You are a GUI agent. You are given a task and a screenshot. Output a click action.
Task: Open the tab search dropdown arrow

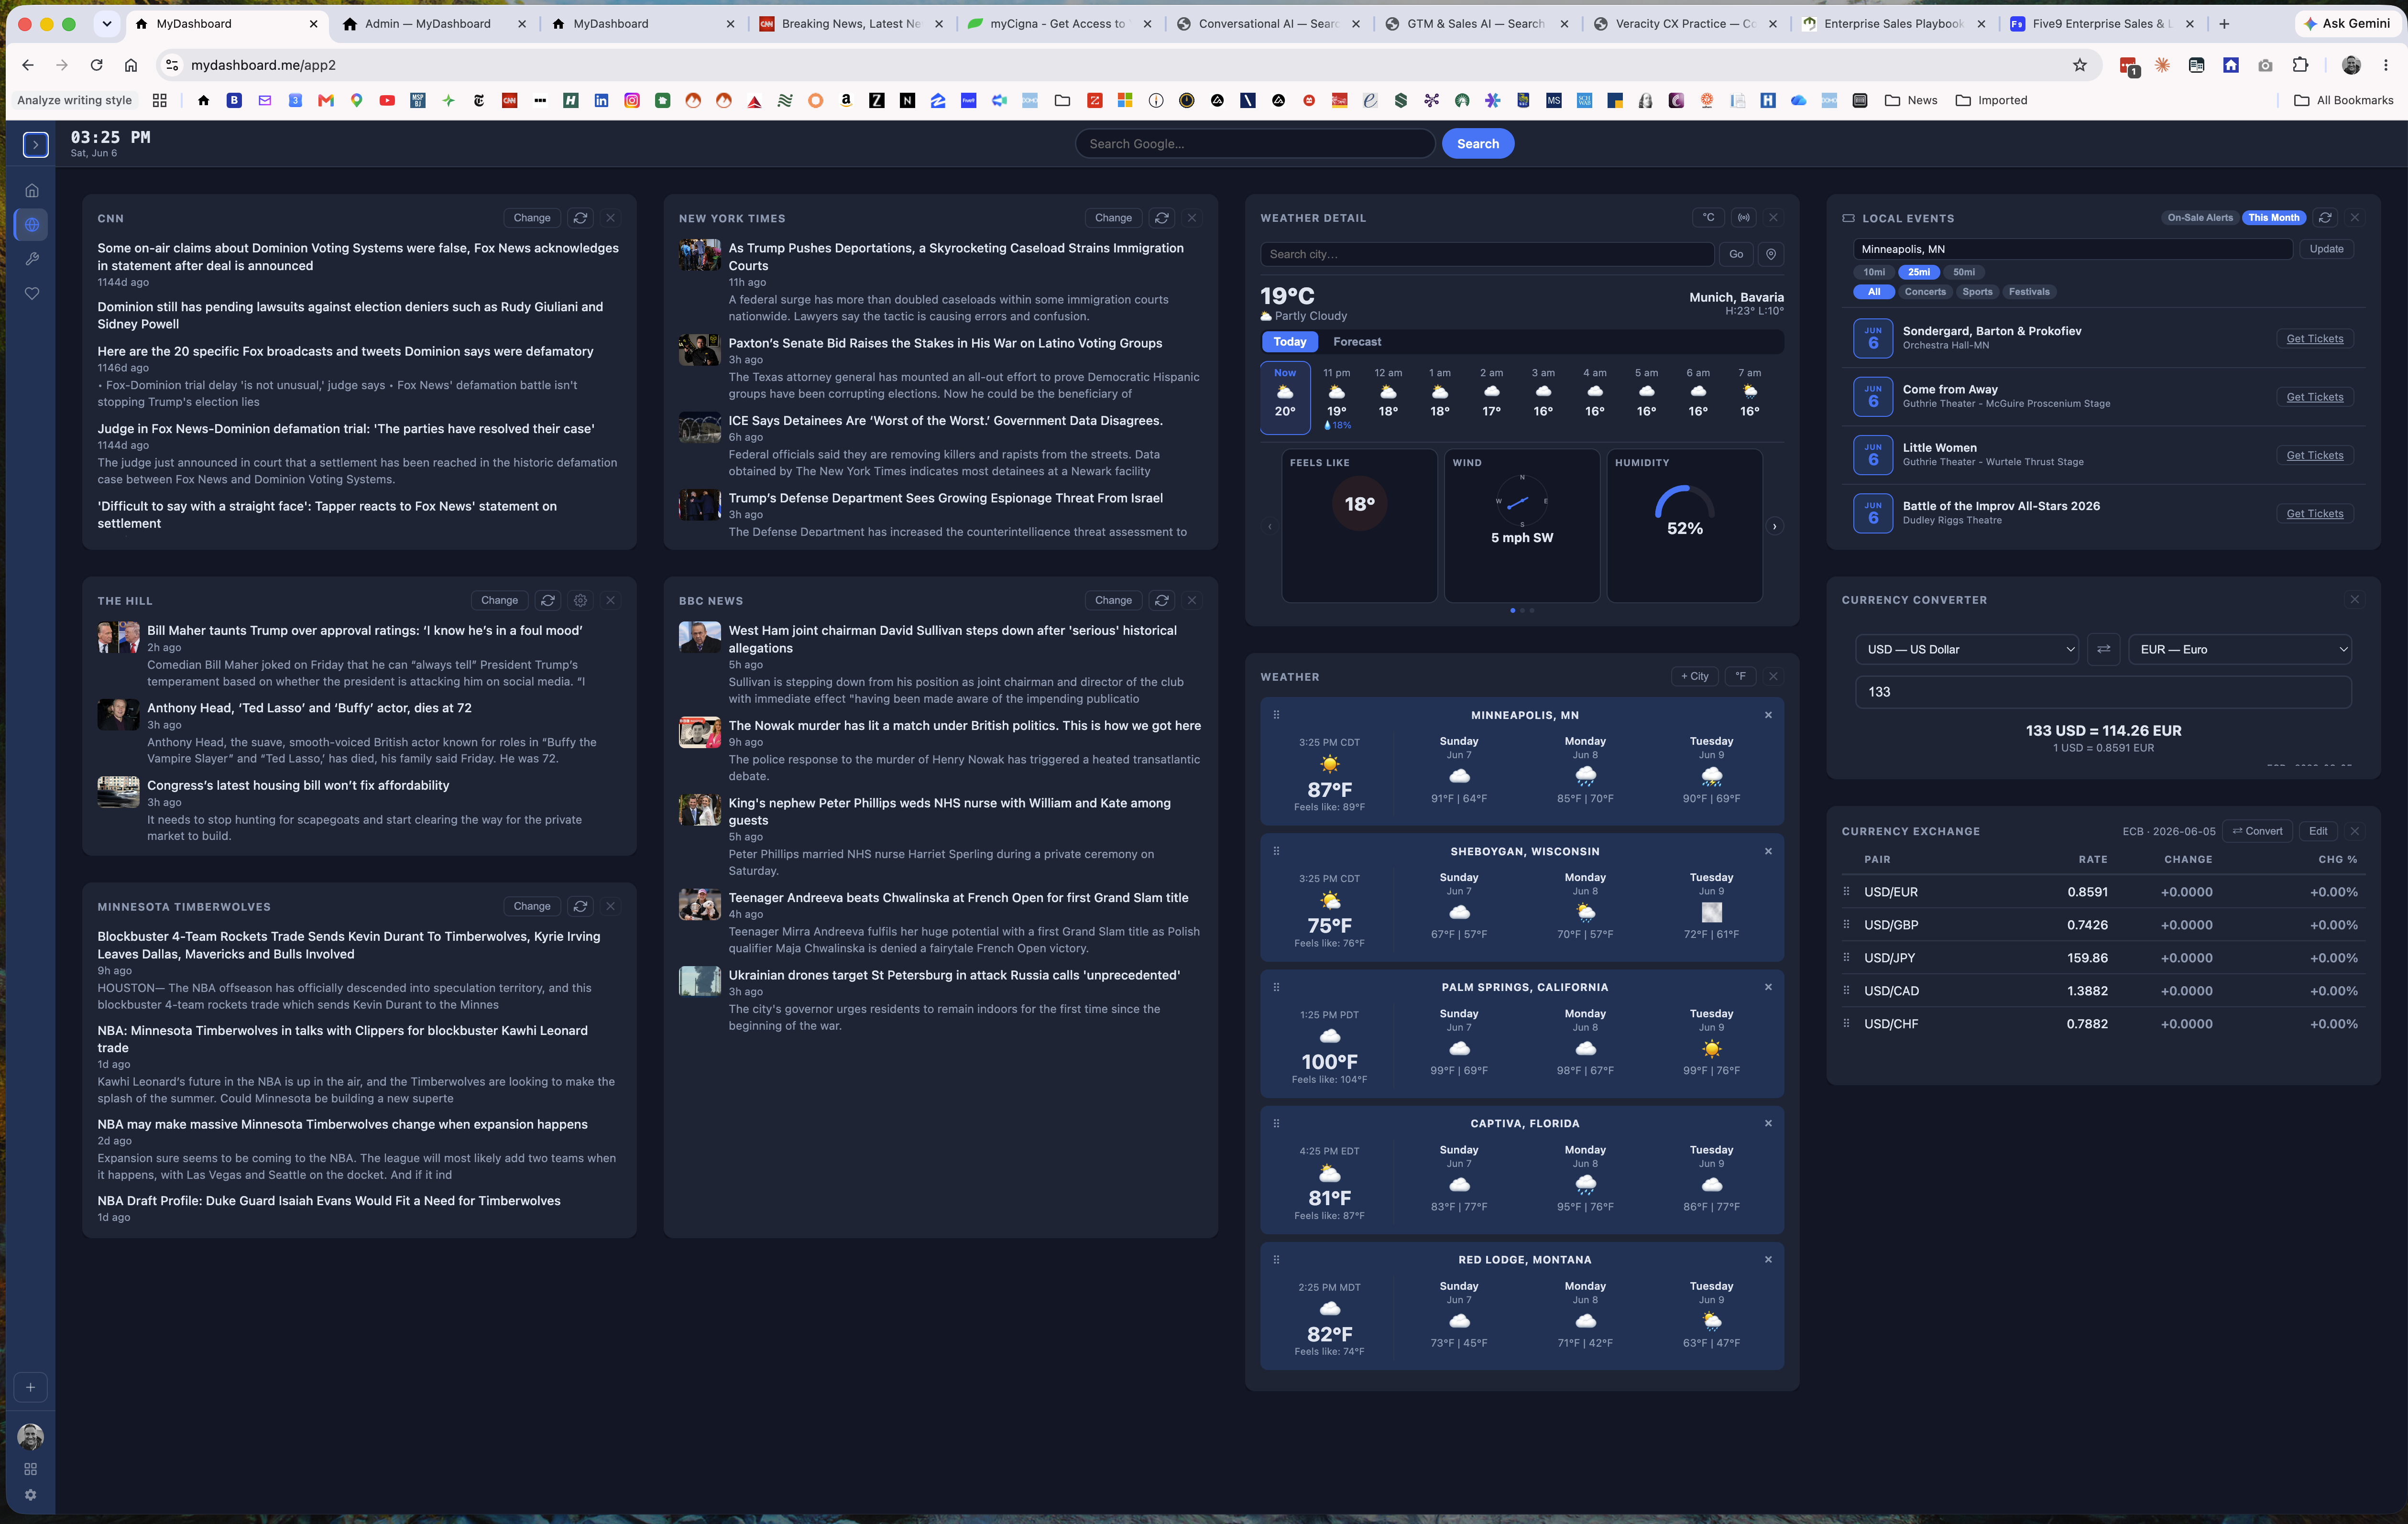click(107, 23)
